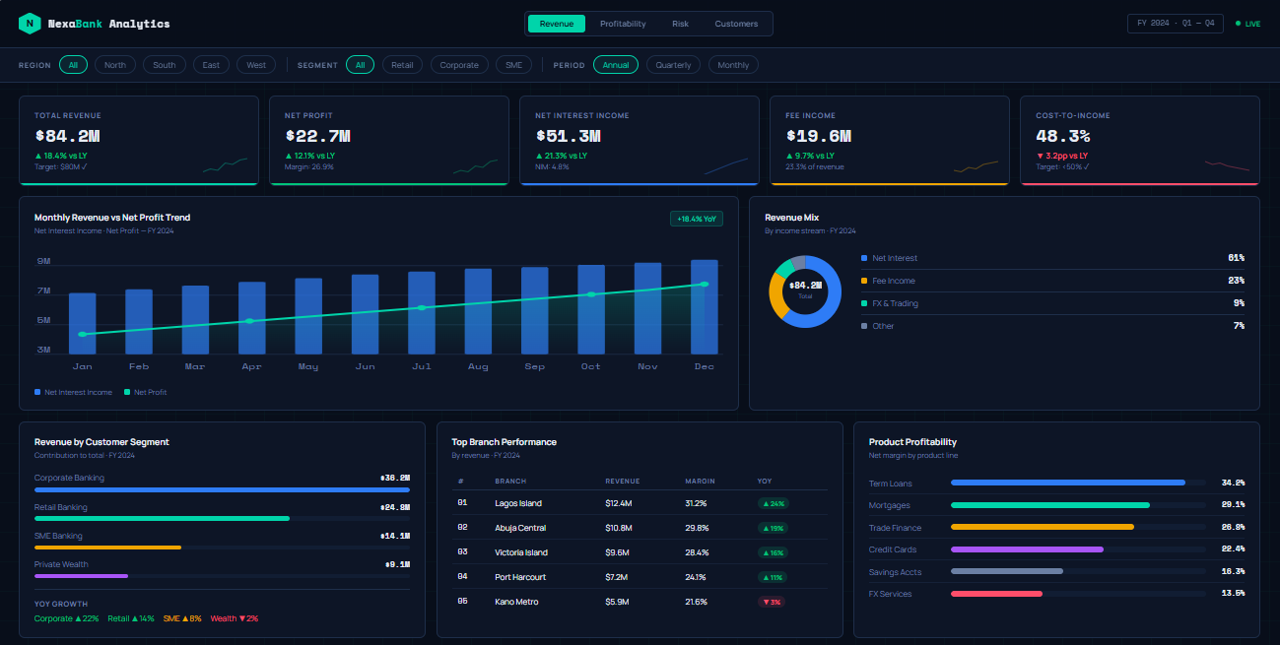Click the Fee Income row in Revenue Mix

tap(1052, 281)
